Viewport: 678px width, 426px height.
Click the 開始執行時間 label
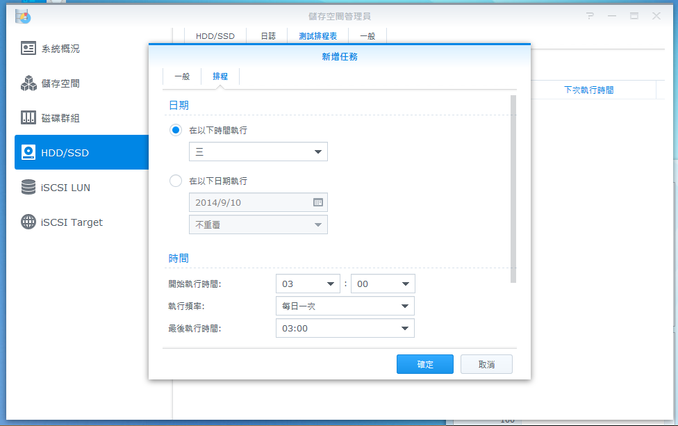195,284
